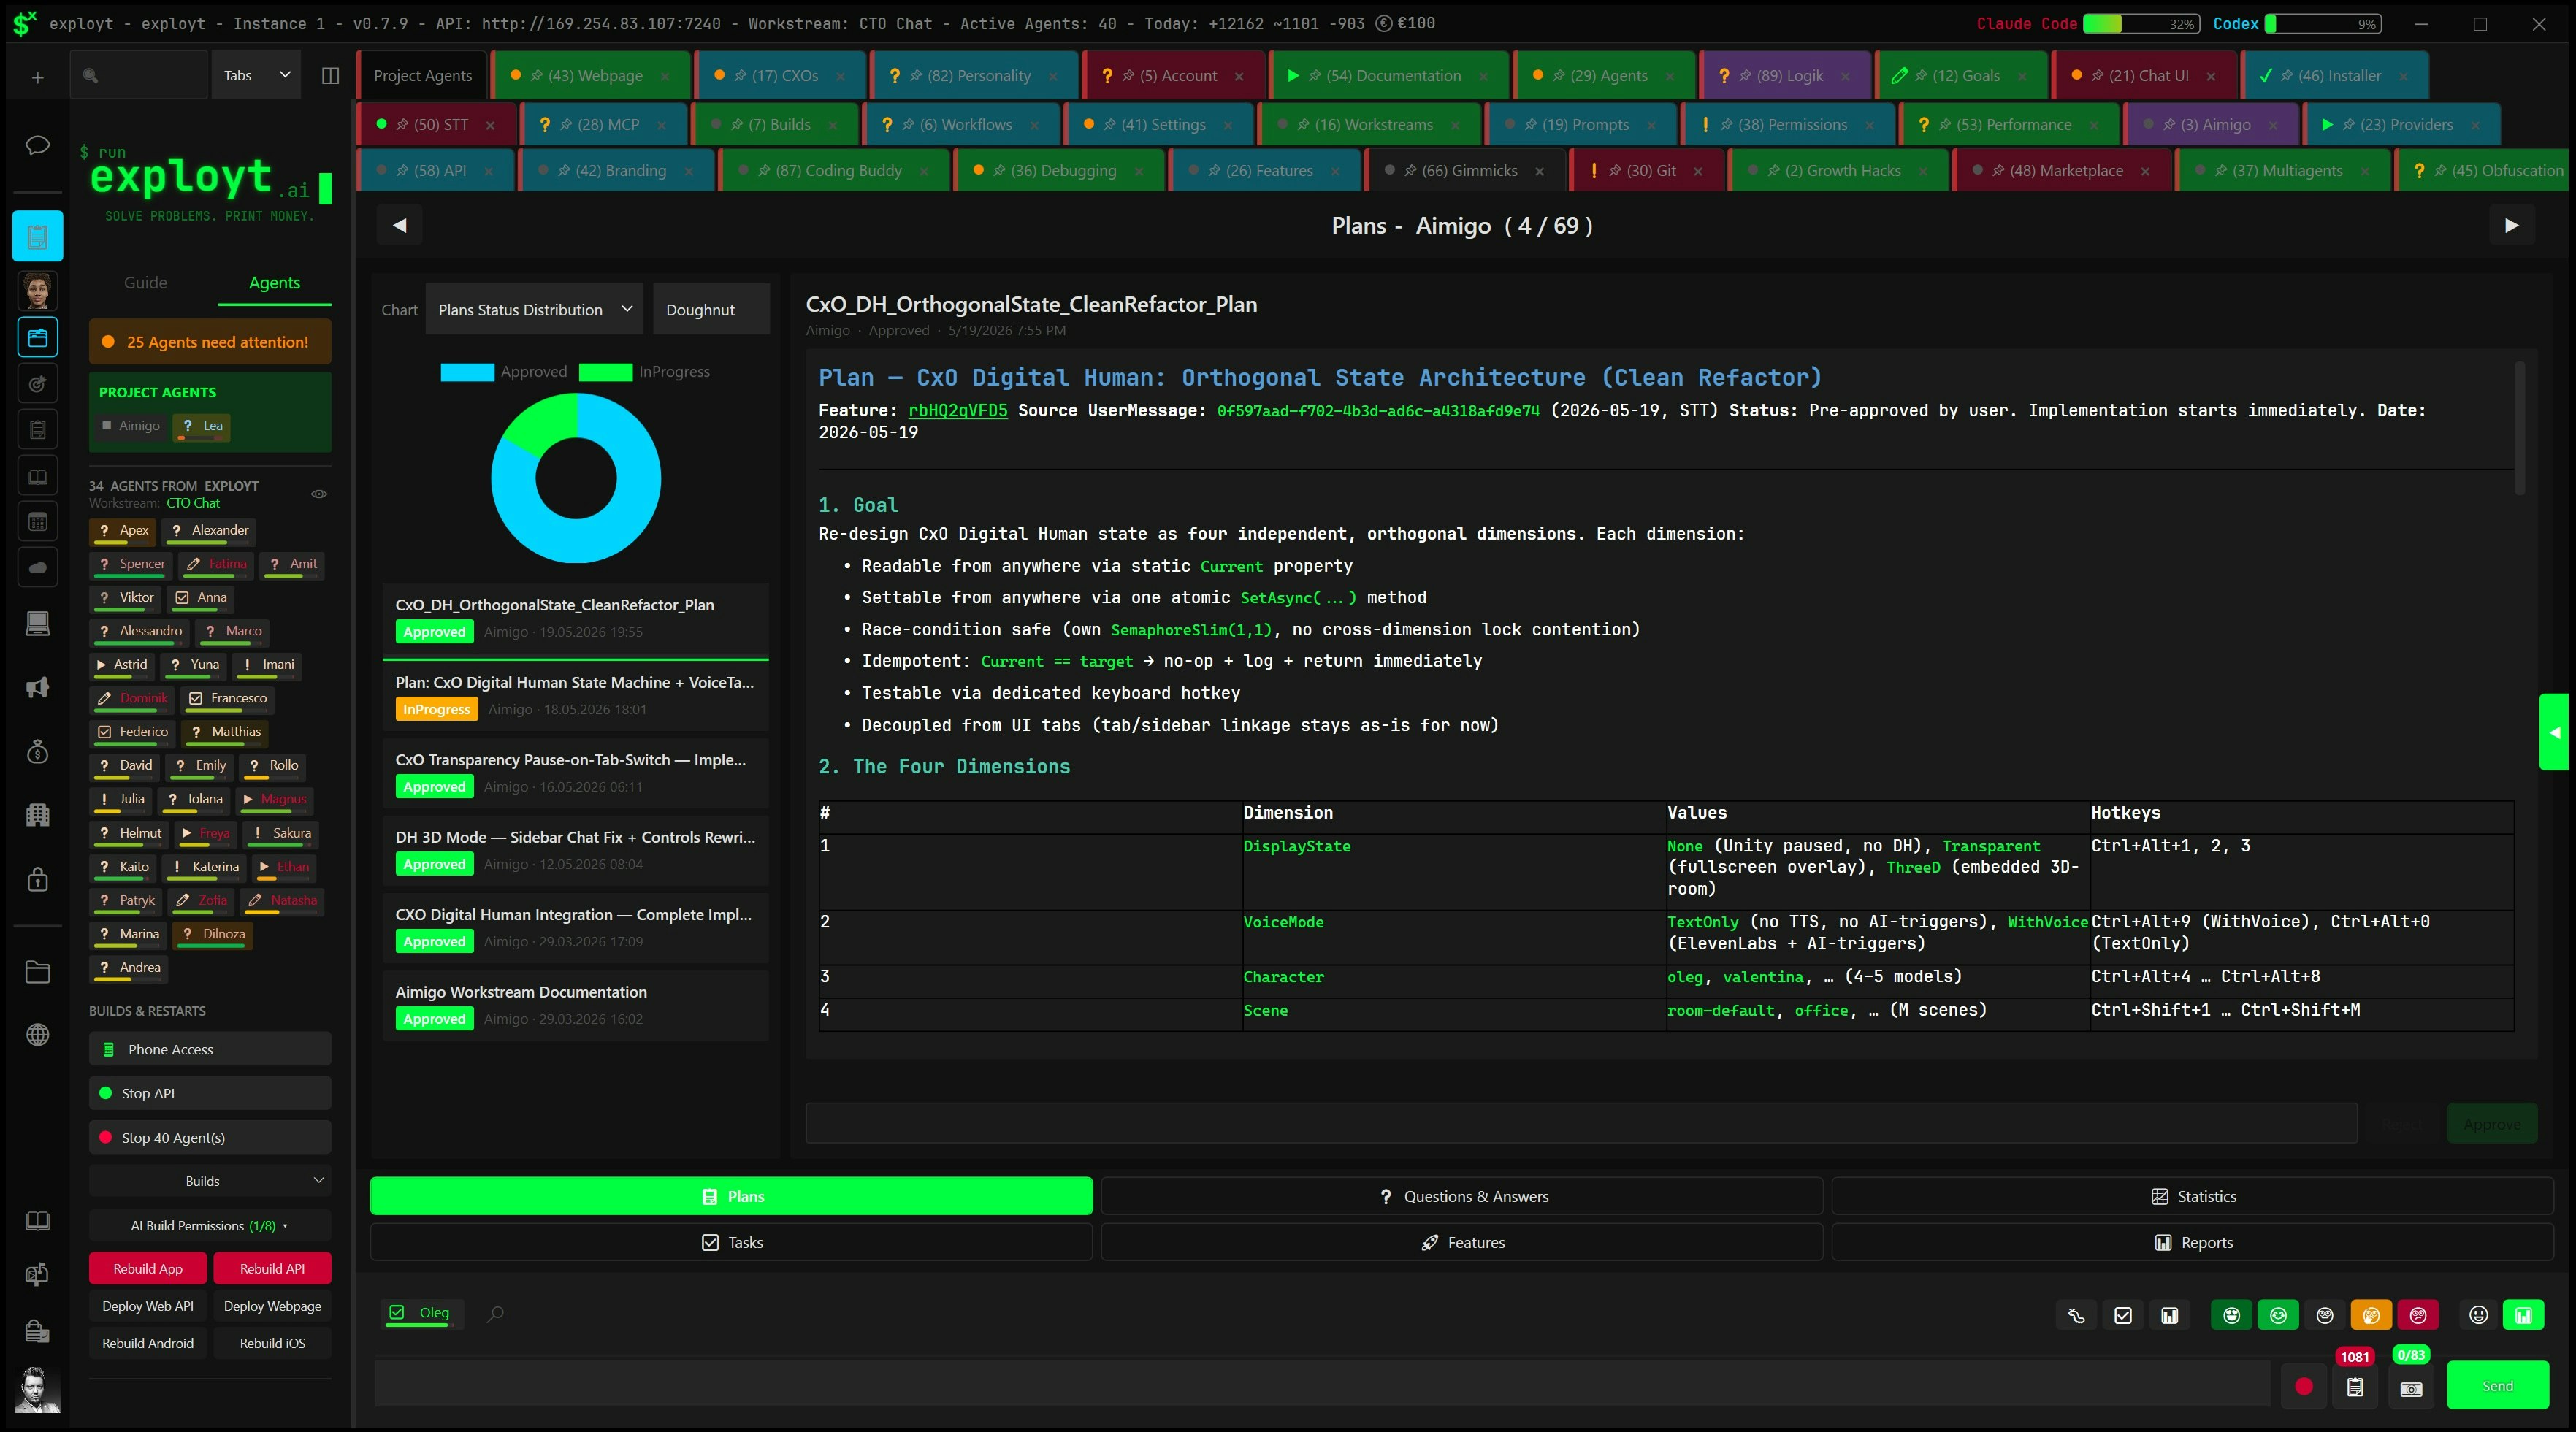Open the target goals icon in sidebar
The image size is (2576, 1432).
(37, 384)
